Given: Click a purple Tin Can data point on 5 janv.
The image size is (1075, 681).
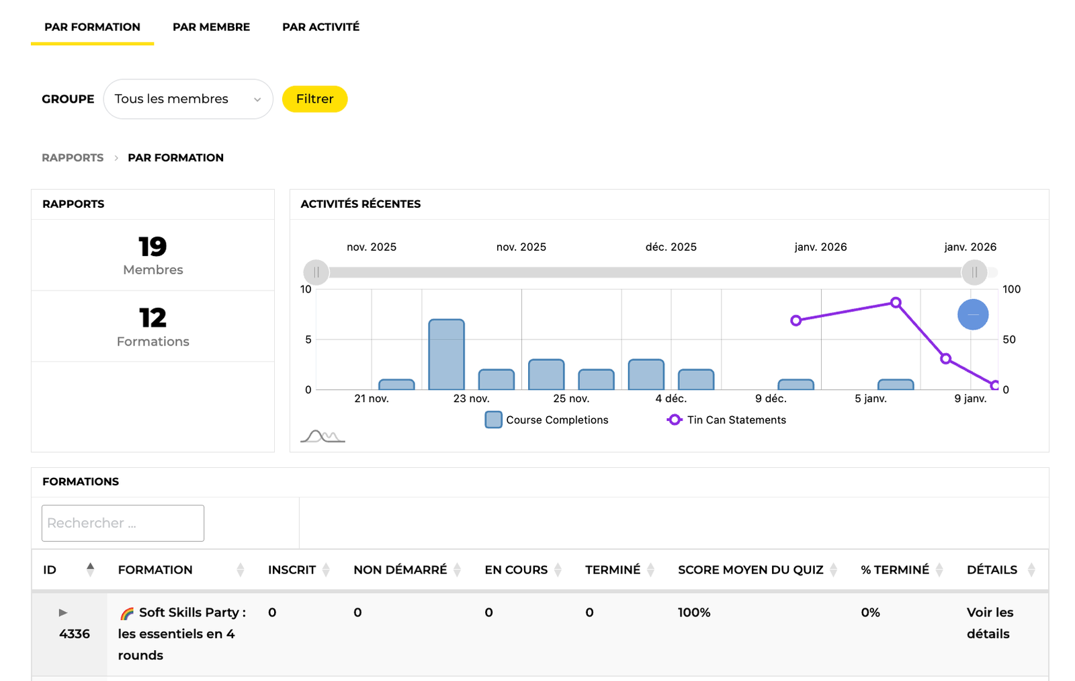Looking at the screenshot, I should [896, 303].
